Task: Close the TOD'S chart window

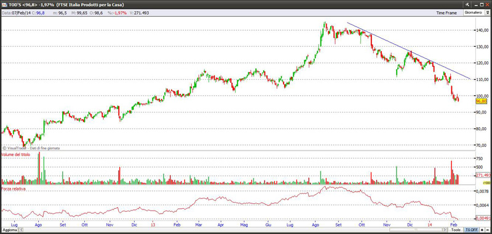Action: tap(487, 4)
